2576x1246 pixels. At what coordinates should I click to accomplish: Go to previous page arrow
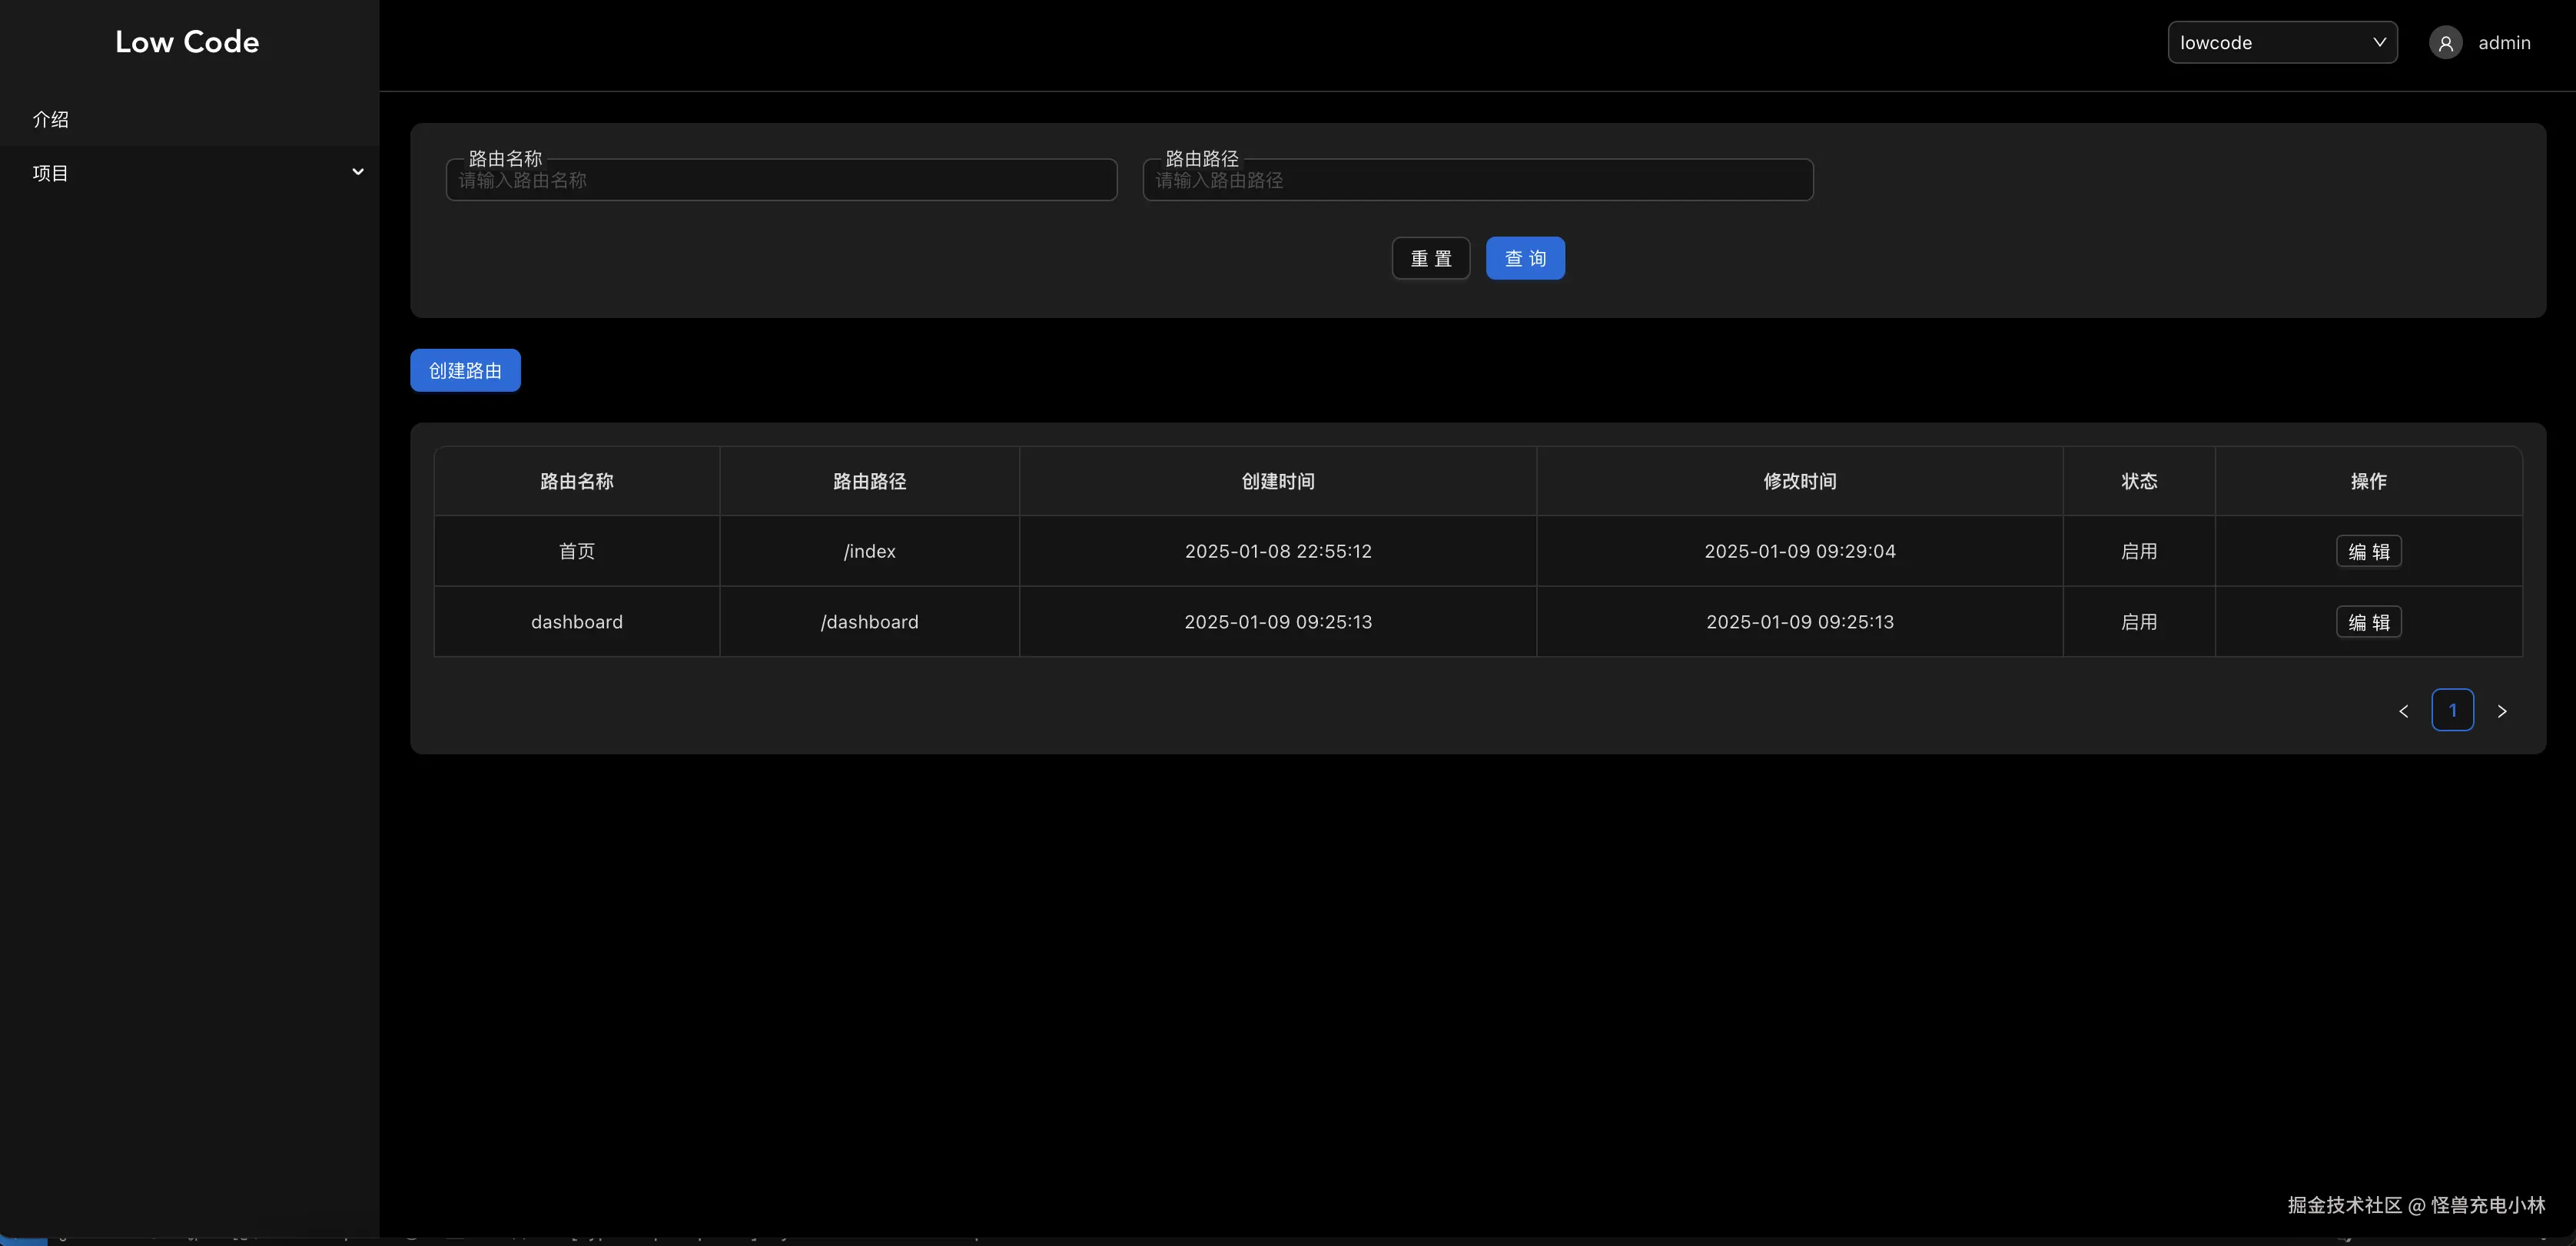pyautogui.click(x=2403, y=711)
